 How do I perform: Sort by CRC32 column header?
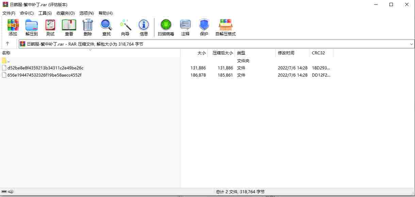coord(321,53)
